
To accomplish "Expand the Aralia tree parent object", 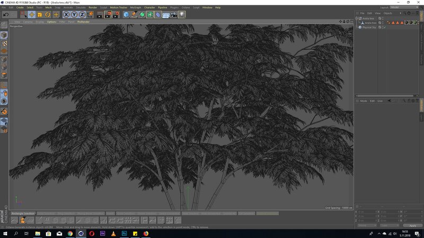I will tap(357, 19).
